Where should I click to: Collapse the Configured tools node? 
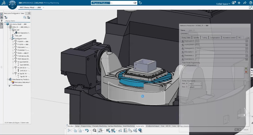pos(11,39)
